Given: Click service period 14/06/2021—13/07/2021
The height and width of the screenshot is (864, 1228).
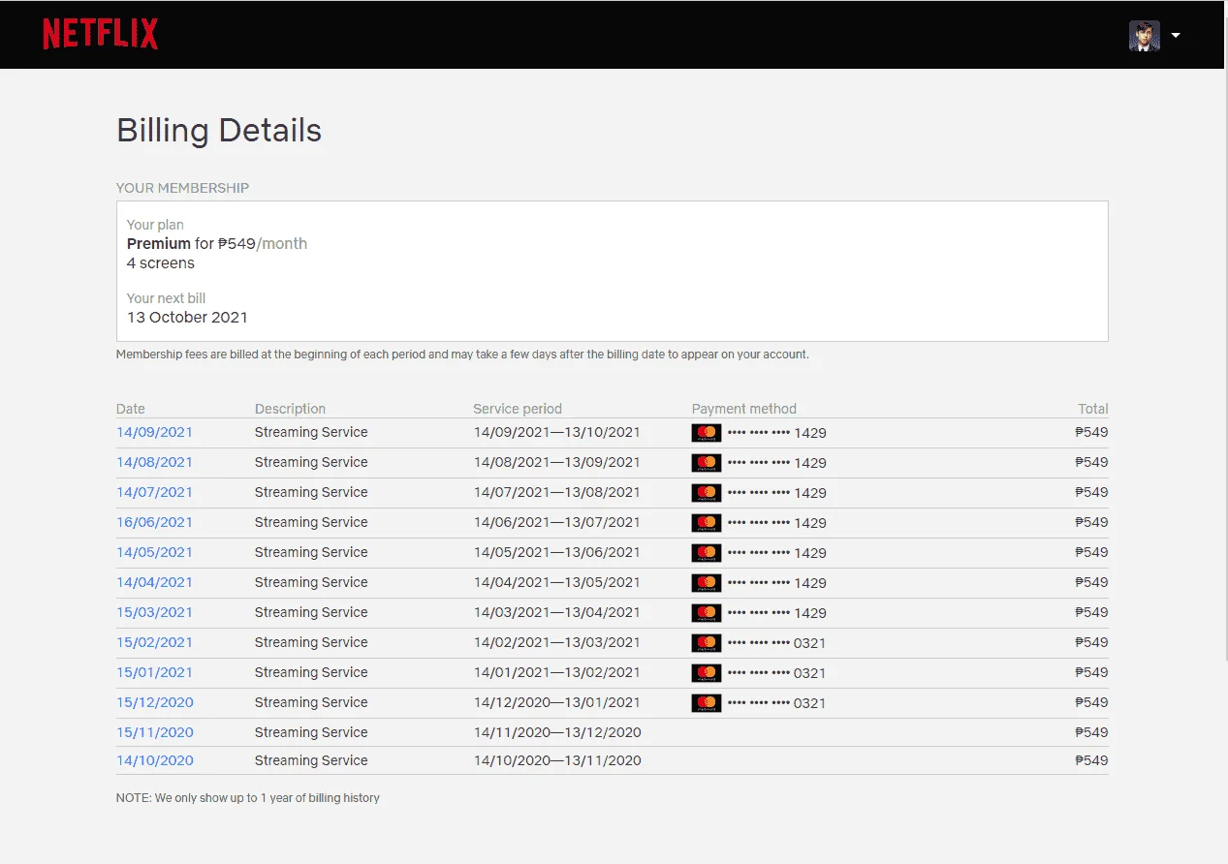Looking at the screenshot, I should click(x=557, y=523).
